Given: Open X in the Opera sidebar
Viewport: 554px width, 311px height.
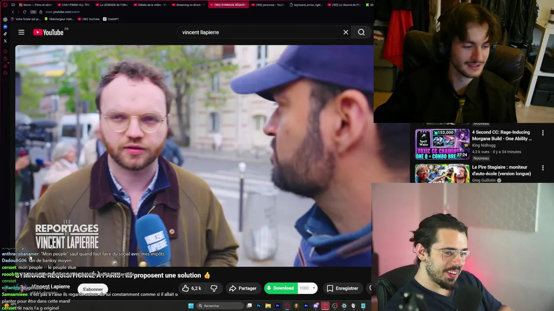Looking at the screenshot, I should pos(5,41).
